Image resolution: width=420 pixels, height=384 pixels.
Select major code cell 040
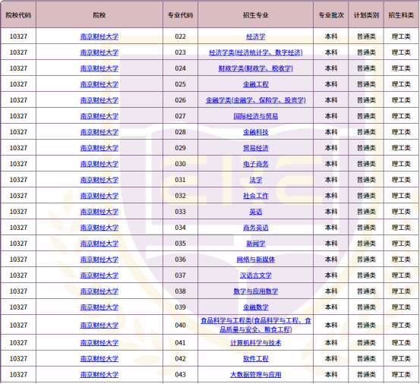click(180, 325)
